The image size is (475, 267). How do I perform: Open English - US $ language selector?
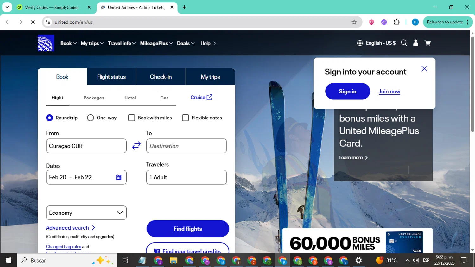(x=381, y=43)
